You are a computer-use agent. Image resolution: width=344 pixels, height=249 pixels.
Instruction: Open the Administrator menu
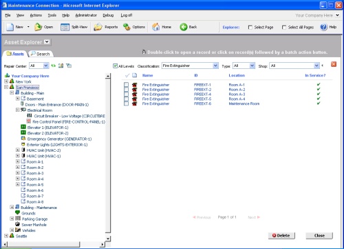(86, 15)
